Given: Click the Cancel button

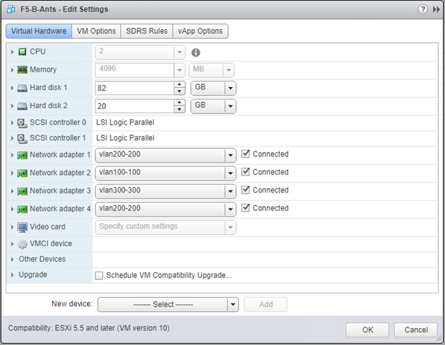Looking at the screenshot, I should (416, 330).
